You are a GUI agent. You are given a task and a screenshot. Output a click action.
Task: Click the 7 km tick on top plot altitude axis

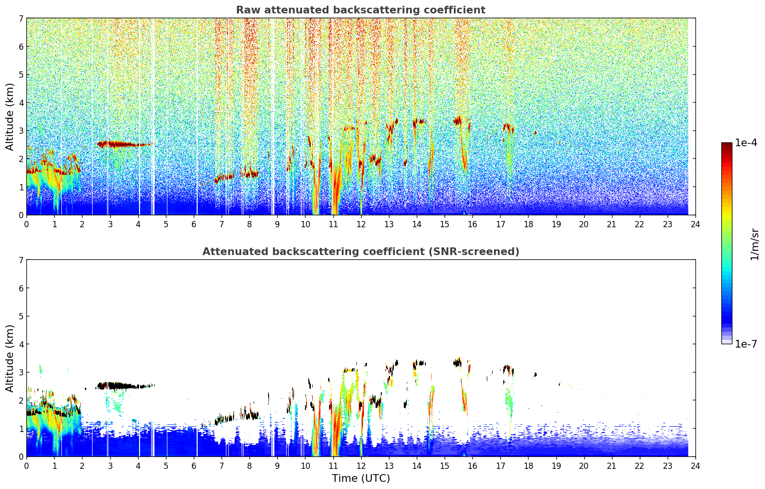click(x=21, y=18)
